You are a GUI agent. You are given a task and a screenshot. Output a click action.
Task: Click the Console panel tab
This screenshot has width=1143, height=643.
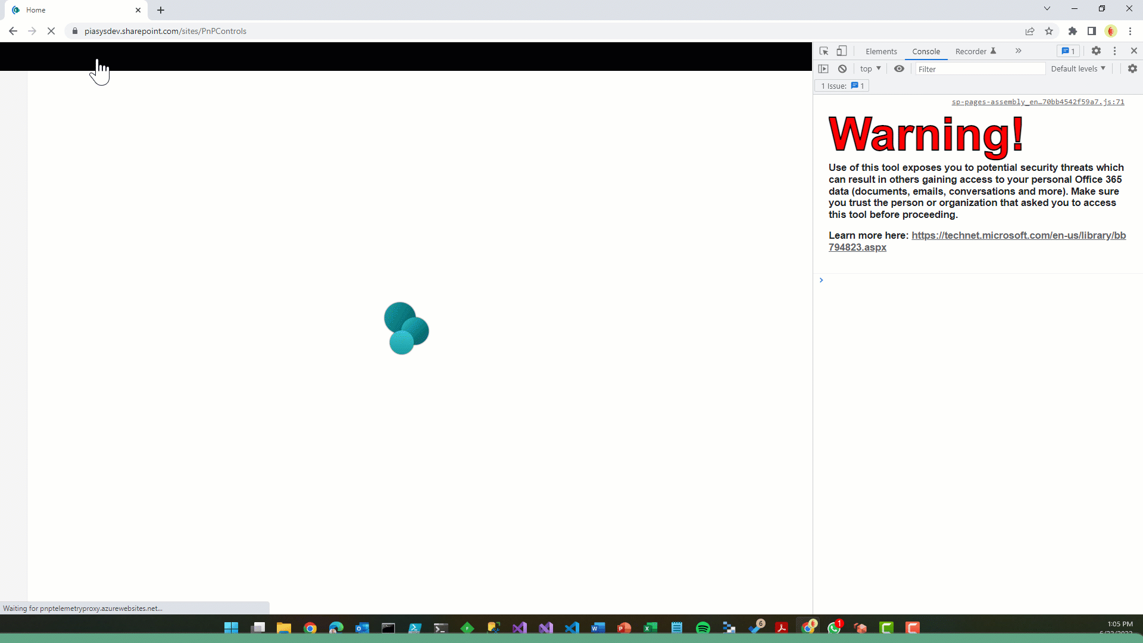[x=926, y=51]
